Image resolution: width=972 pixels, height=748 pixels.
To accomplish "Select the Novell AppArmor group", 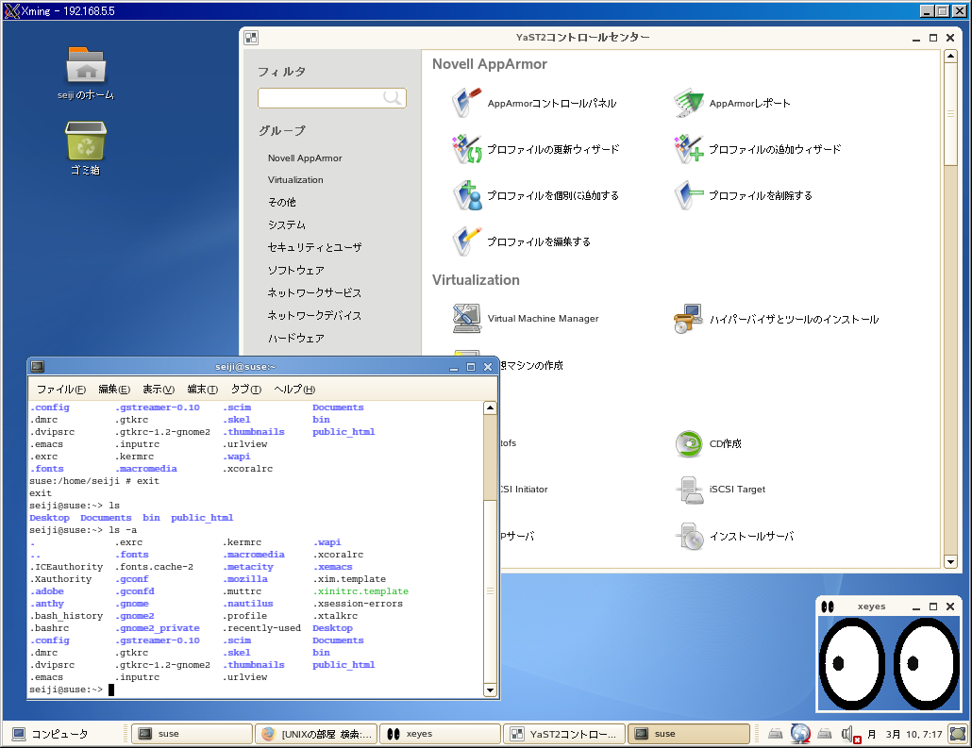I will 305,158.
